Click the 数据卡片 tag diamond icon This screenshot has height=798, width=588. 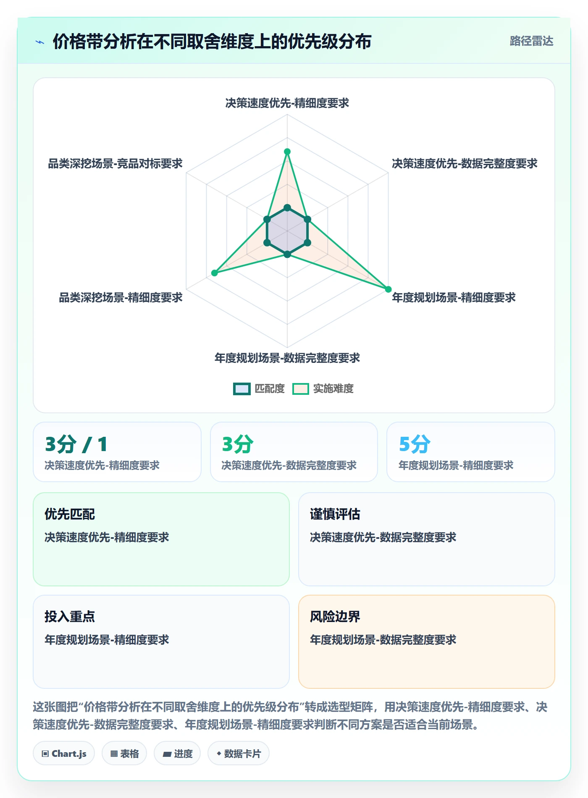tap(219, 754)
